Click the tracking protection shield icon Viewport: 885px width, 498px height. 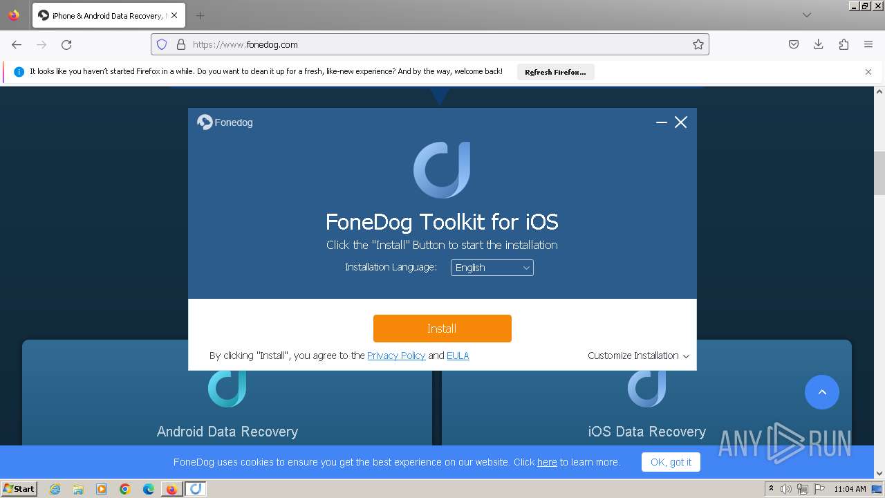(x=162, y=44)
